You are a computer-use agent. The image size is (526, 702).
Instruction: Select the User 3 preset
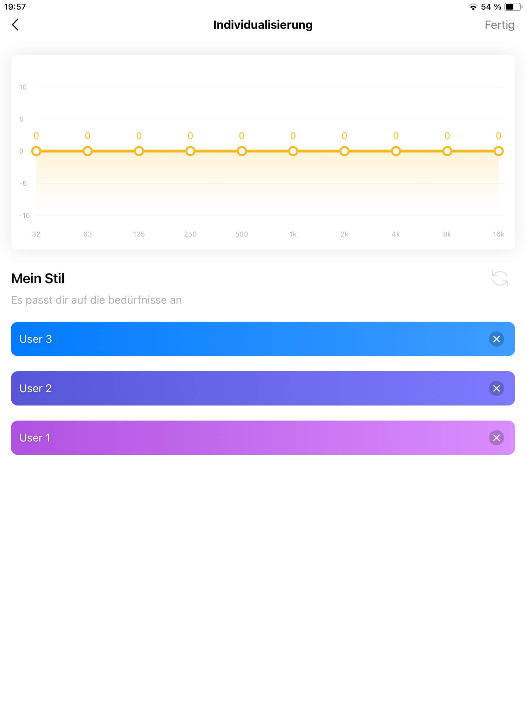point(240,339)
